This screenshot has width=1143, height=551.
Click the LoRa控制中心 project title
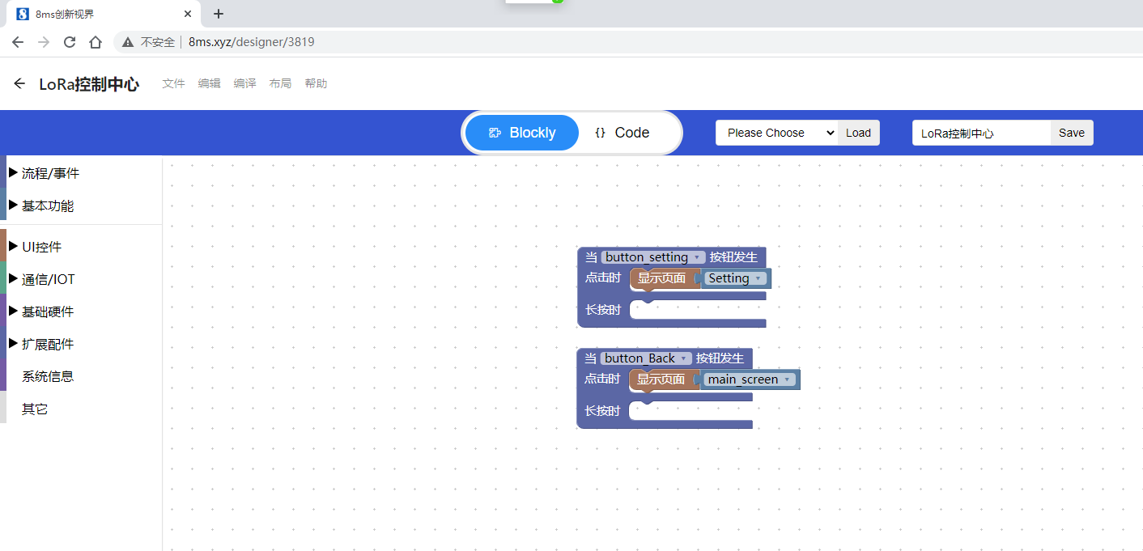[89, 84]
